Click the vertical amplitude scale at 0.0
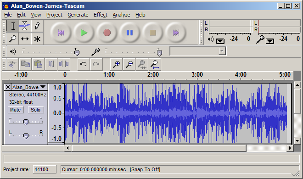 [x=57, y=113]
